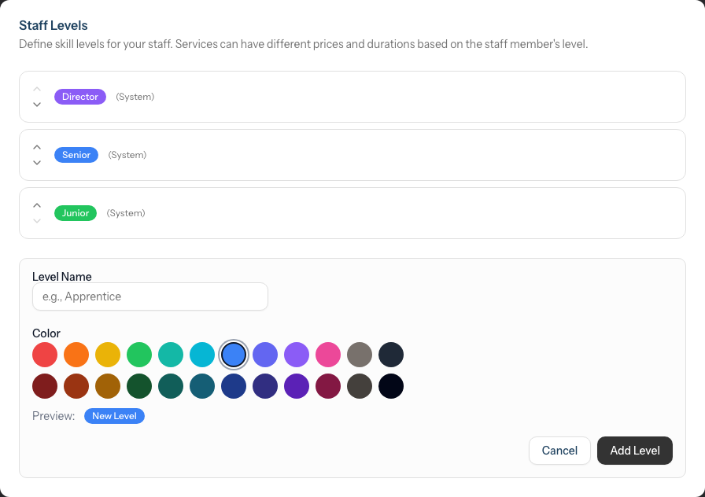The image size is (705, 497).
Task: Pick the navy blue color swatch
Action: (x=234, y=386)
